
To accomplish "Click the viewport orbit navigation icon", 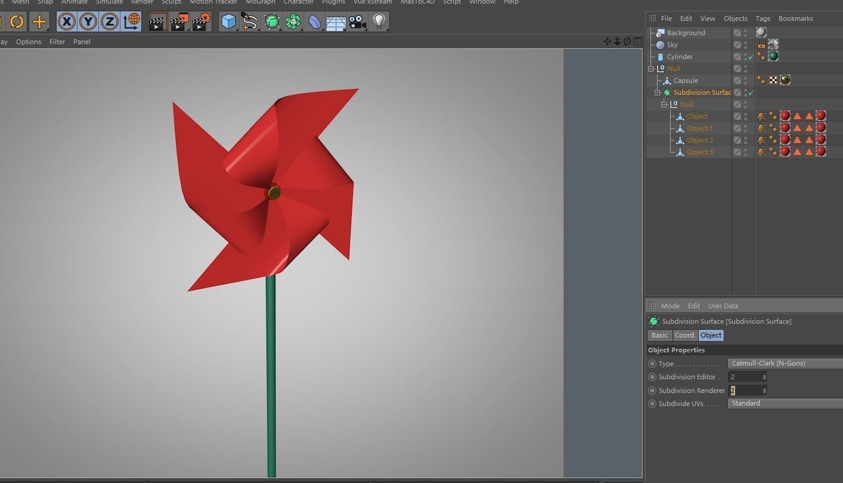I will coord(627,42).
